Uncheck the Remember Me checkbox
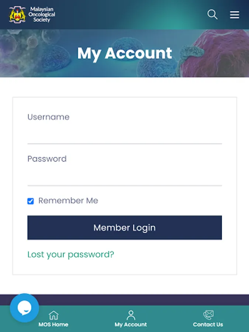This screenshot has height=332, width=249. click(31, 201)
